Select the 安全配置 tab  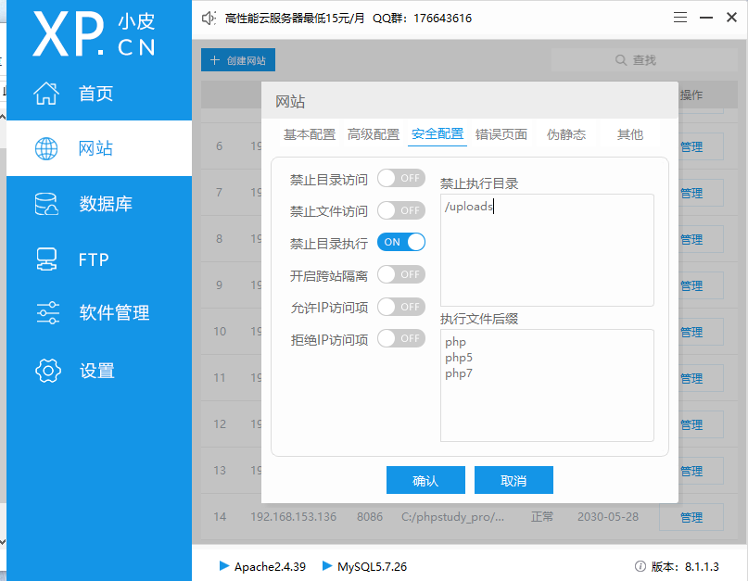(x=437, y=134)
